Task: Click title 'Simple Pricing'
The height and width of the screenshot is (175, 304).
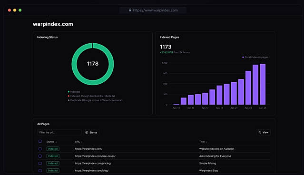Action: (207, 164)
